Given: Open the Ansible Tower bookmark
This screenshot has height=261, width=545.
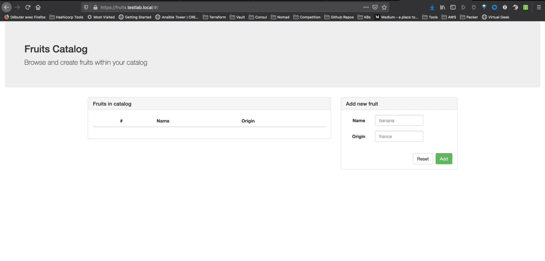Looking at the screenshot, I should pos(177,17).
